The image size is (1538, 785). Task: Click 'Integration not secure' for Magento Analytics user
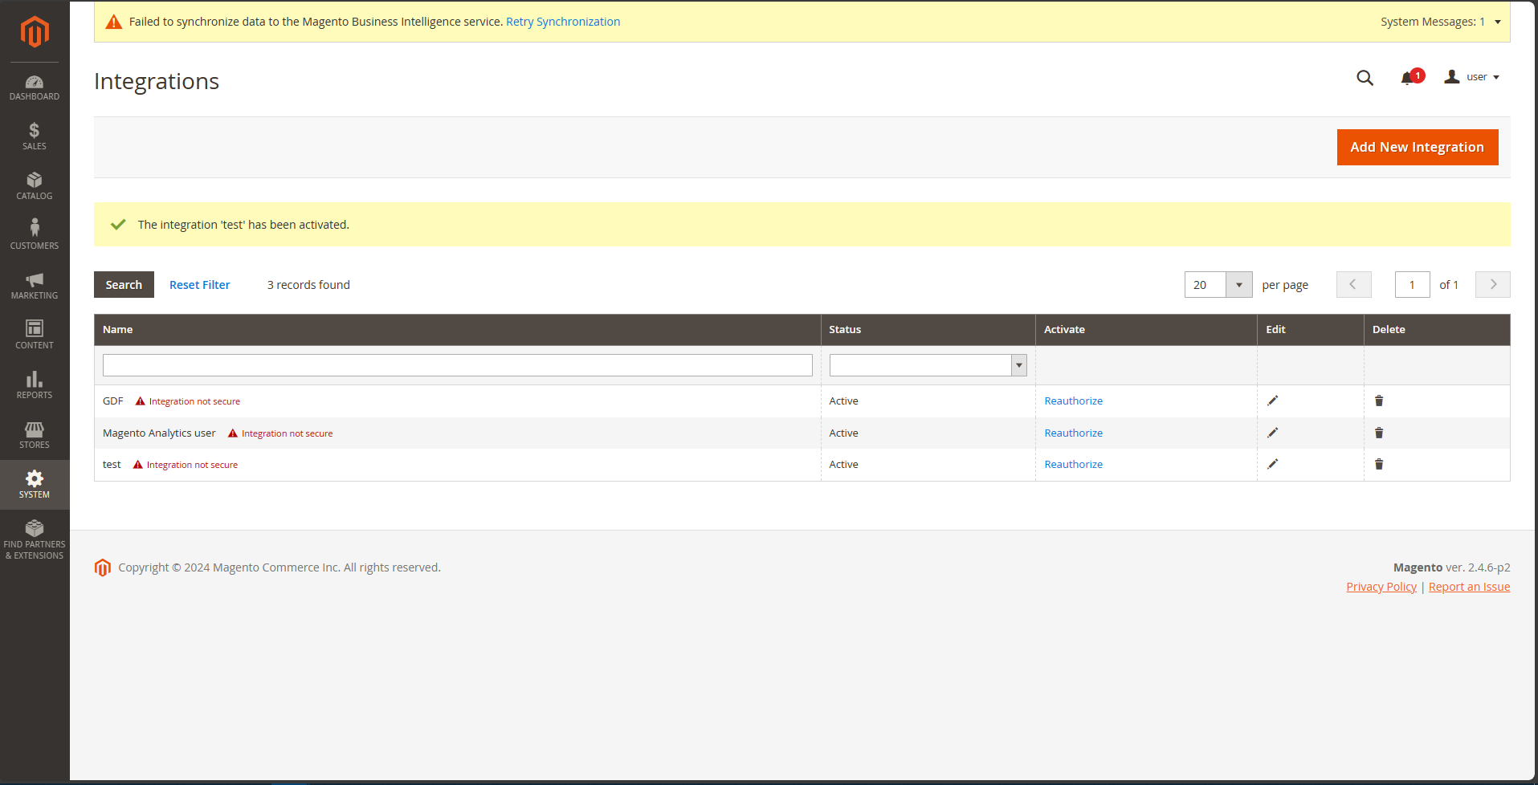(287, 433)
